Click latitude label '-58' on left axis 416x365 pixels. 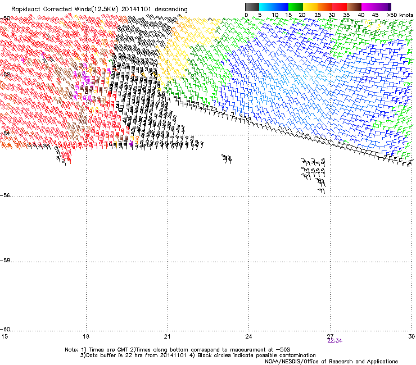tap(6, 261)
